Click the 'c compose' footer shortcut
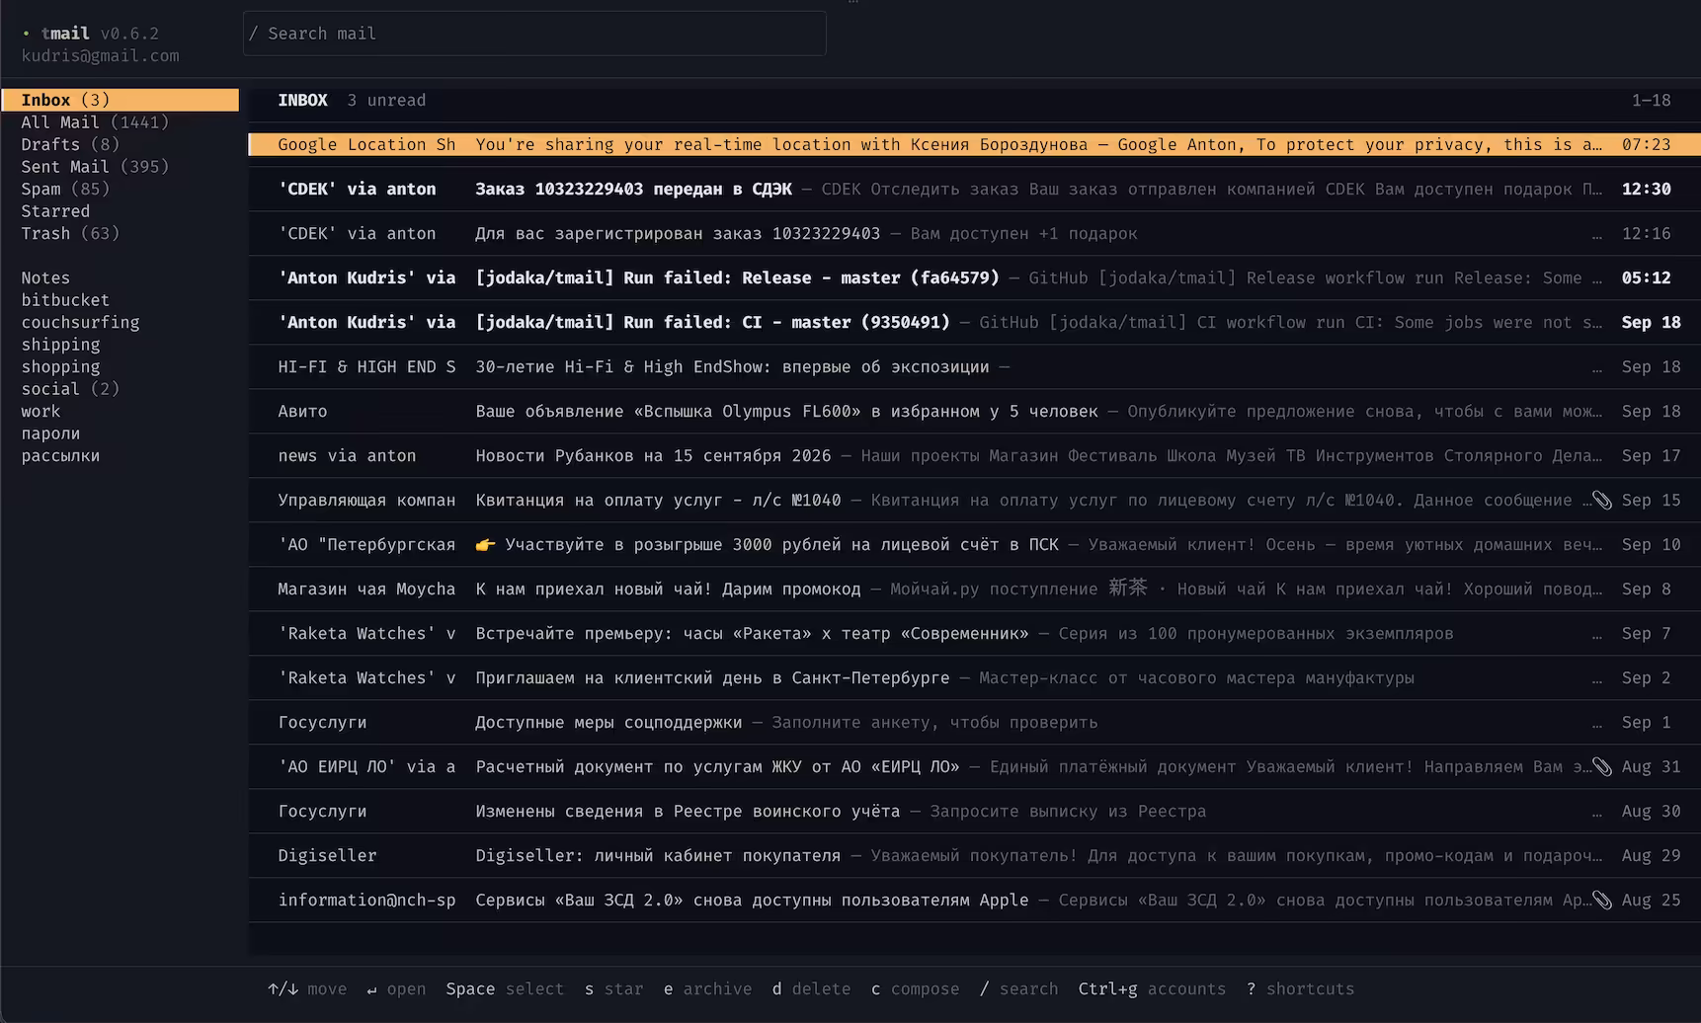Image resolution: width=1701 pixels, height=1023 pixels. [x=915, y=988]
